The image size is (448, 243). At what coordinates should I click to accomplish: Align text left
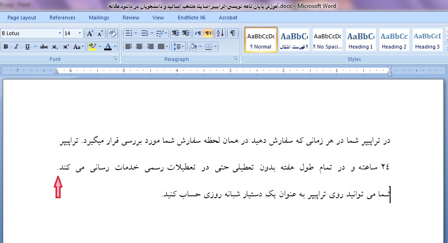[x=129, y=47]
